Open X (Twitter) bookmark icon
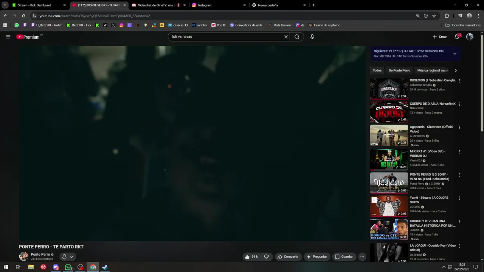Screen dimensions: 484x272 [113, 25]
